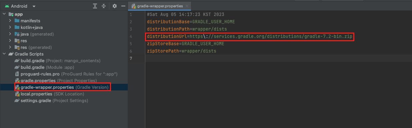Open project panel gear settings
Viewport: 412px width, 128px height.
click(115, 6)
